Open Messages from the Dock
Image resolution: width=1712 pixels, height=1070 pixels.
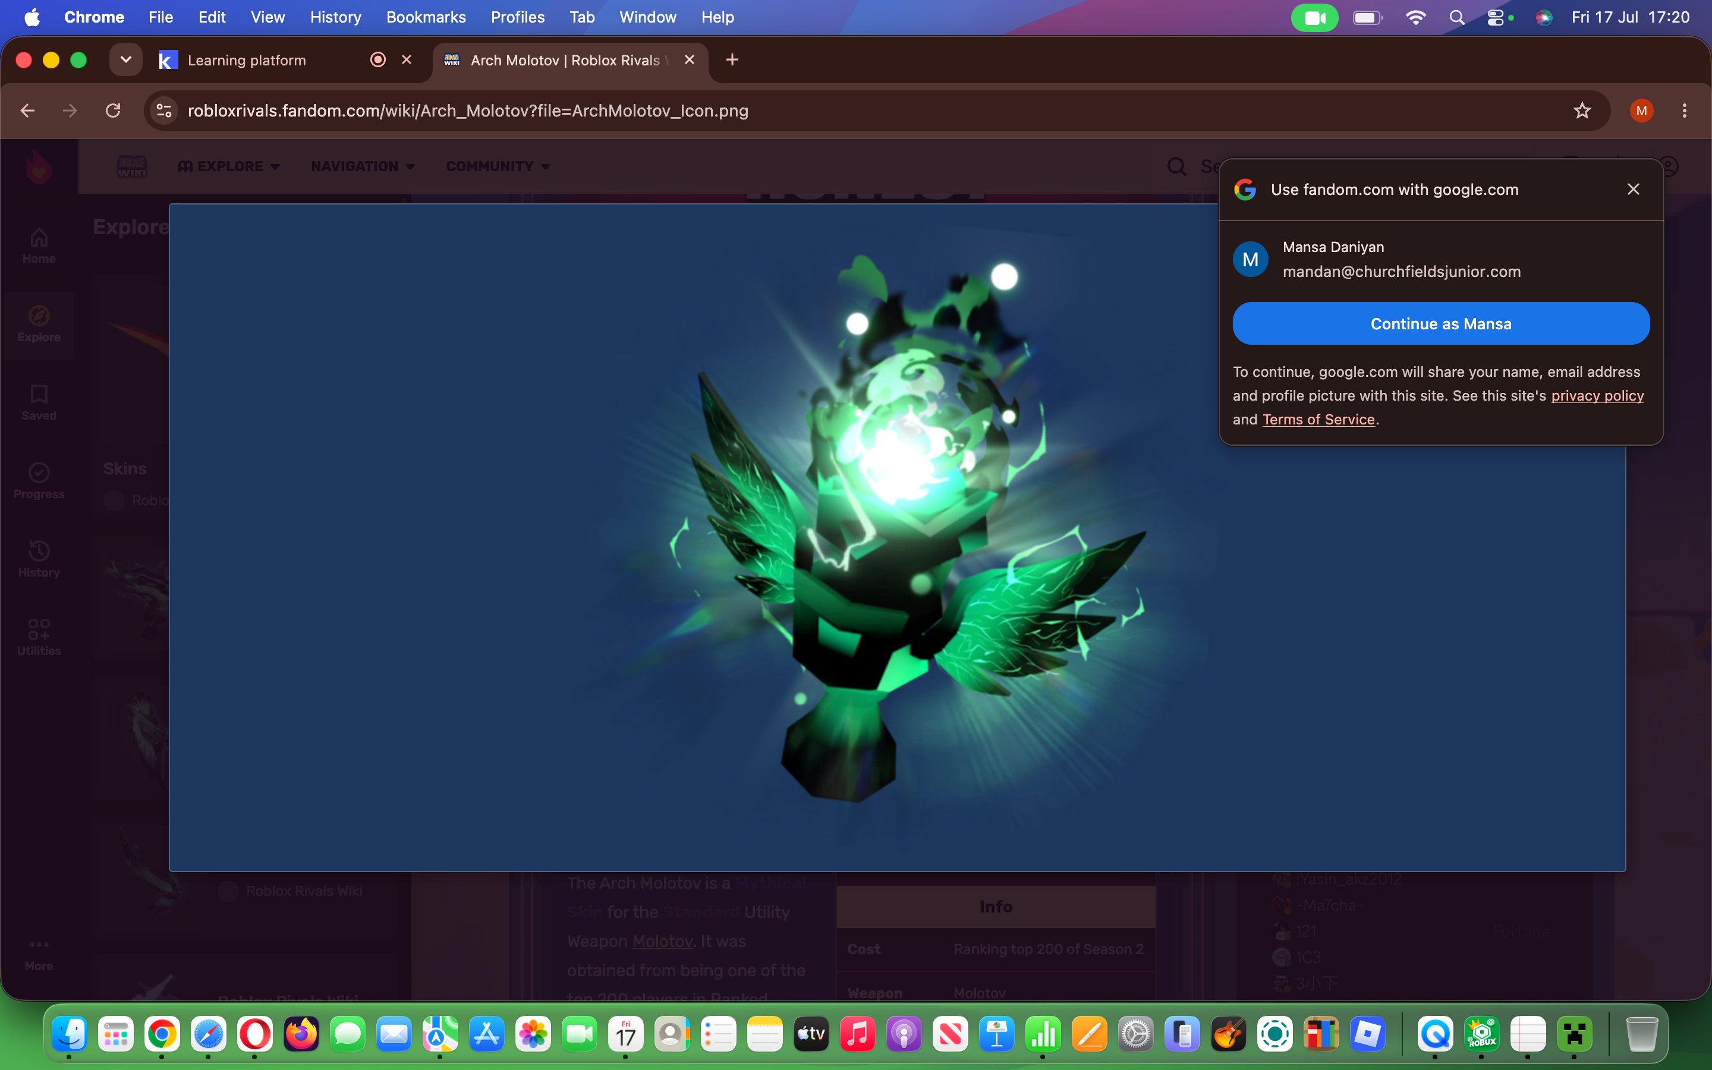347,1034
